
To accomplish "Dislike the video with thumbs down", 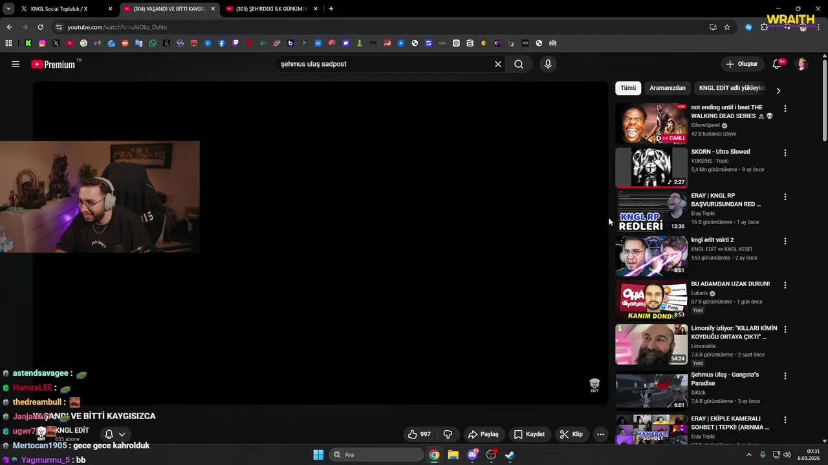I will coord(448,434).
